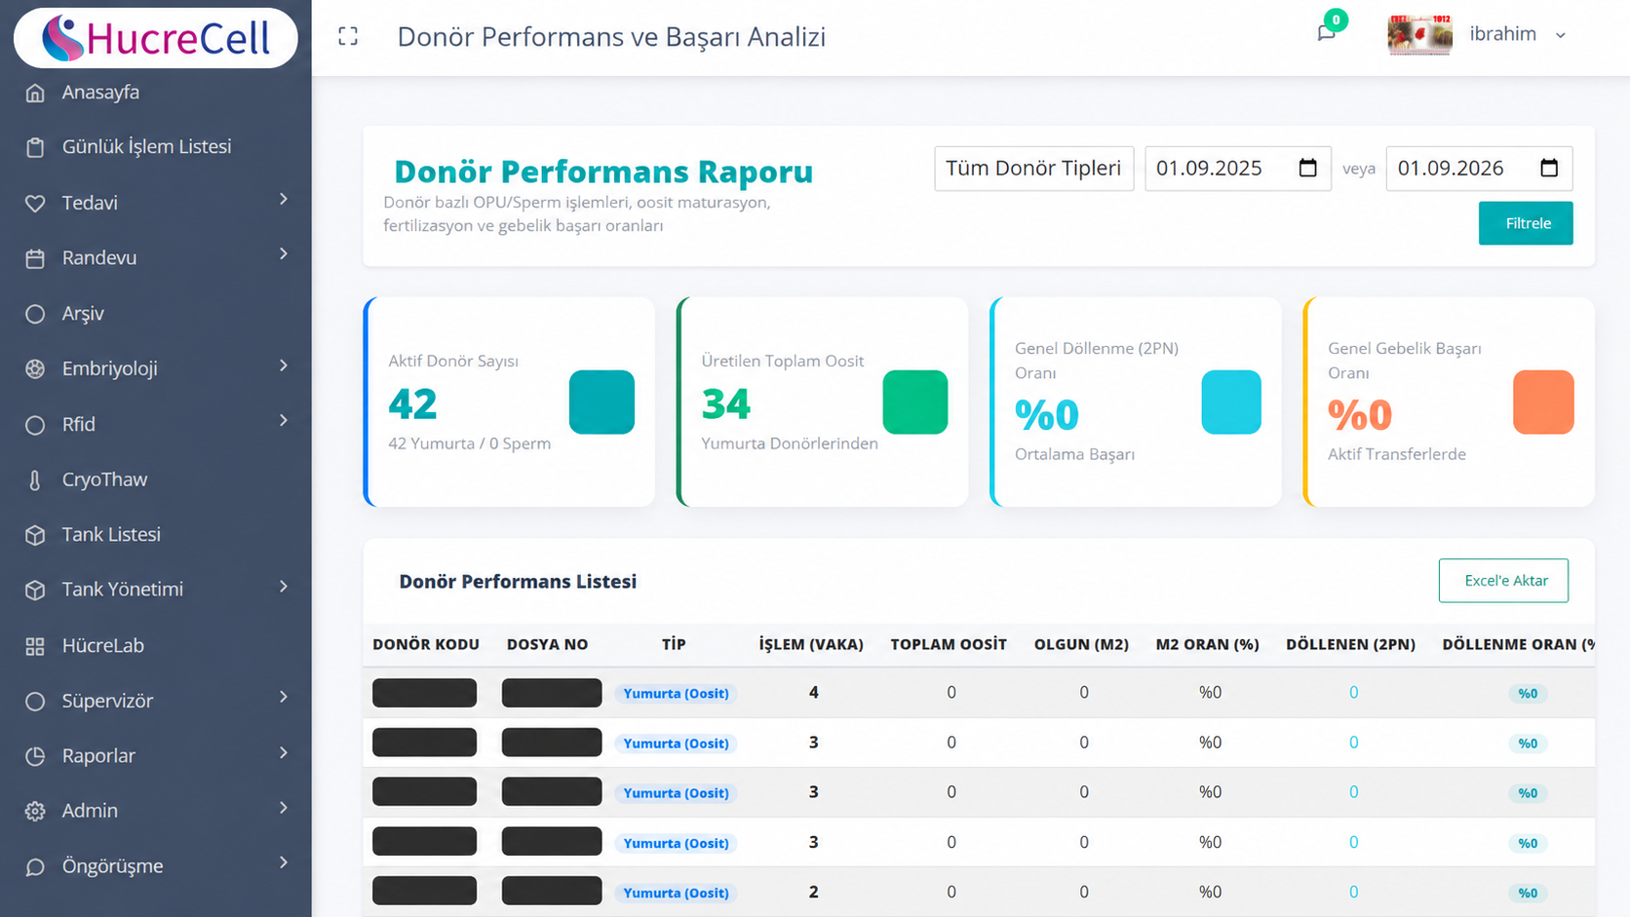Expand the Admin submenu chevron
The height and width of the screenshot is (917, 1630).
(284, 807)
